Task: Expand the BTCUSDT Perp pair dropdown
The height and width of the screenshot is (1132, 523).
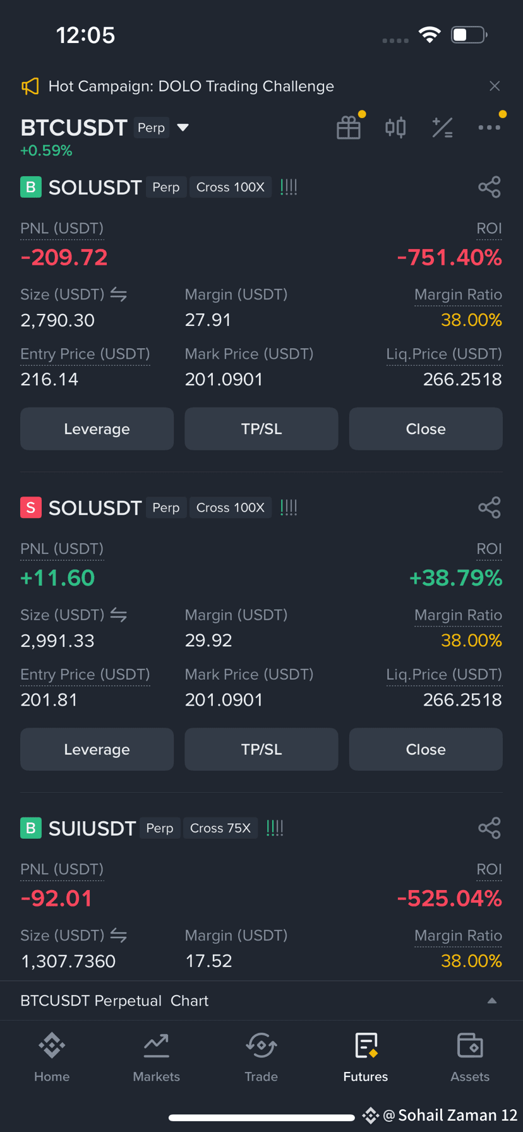Action: (183, 128)
